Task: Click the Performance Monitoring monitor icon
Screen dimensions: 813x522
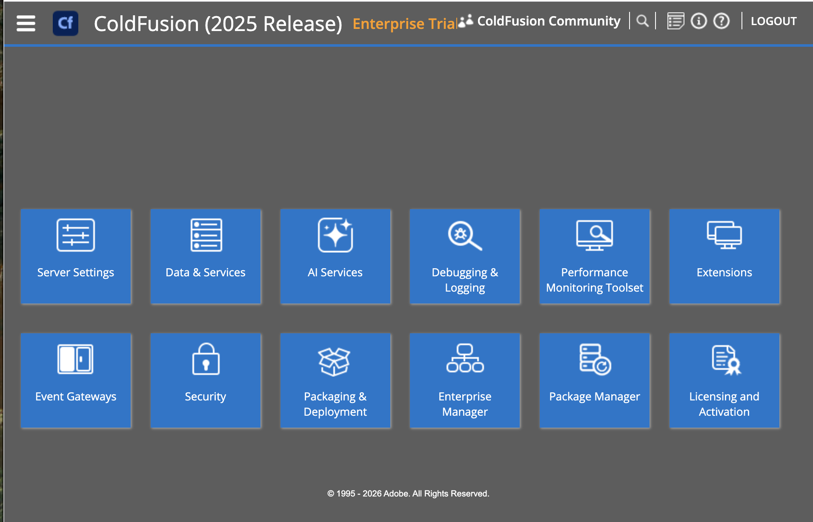Action: (595, 235)
